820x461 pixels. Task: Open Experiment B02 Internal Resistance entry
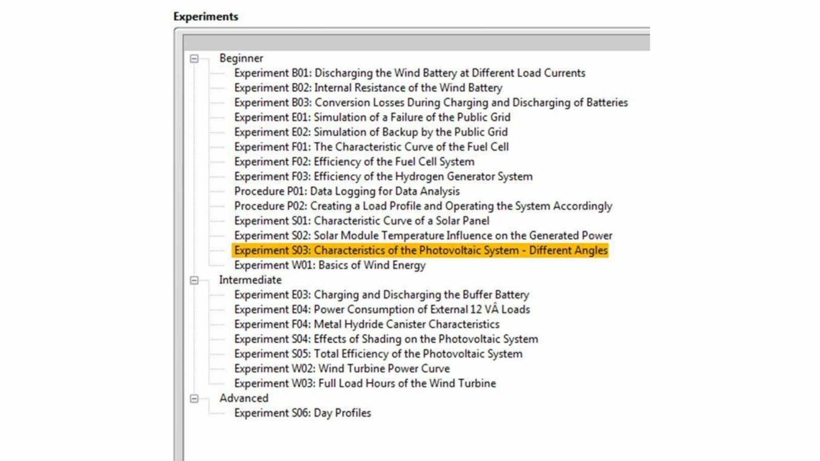[368, 88]
